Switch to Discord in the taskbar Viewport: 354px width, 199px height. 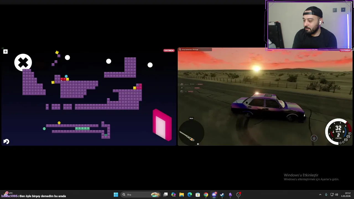214,195
